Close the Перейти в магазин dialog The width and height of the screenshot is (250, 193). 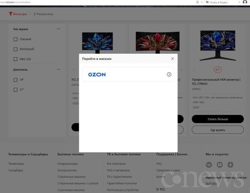[x=172, y=59]
